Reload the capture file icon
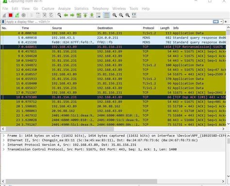 click(x=51, y=15)
